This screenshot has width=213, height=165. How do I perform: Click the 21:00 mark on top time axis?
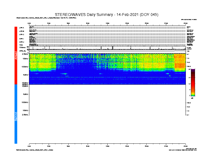click(166, 23)
